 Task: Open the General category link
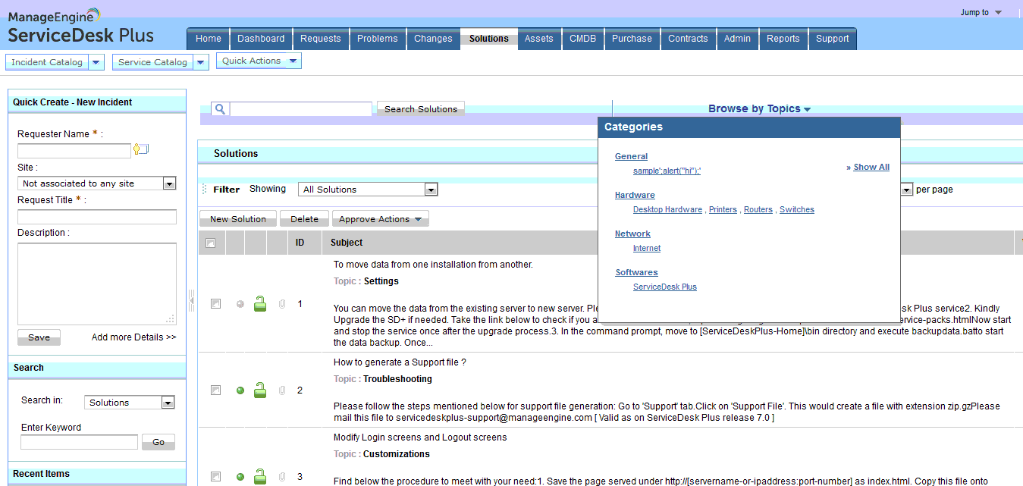coord(631,156)
